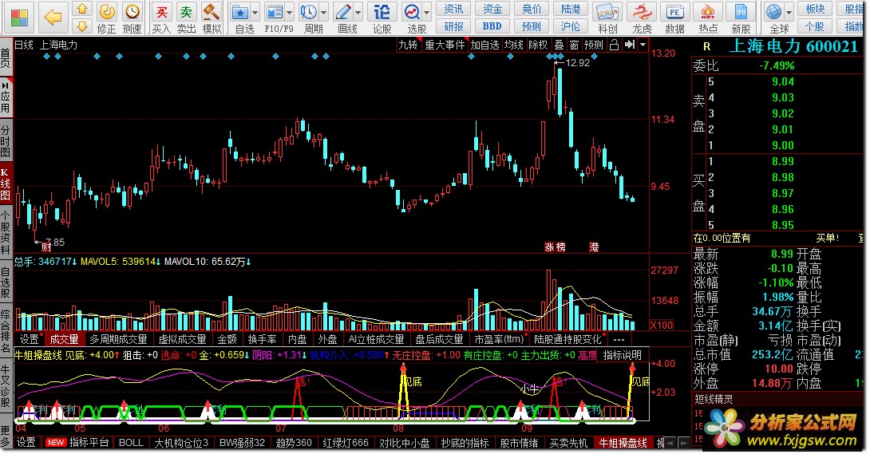Expand the 全球 dropdown arrow
870x454 pixels.
coord(789,13)
